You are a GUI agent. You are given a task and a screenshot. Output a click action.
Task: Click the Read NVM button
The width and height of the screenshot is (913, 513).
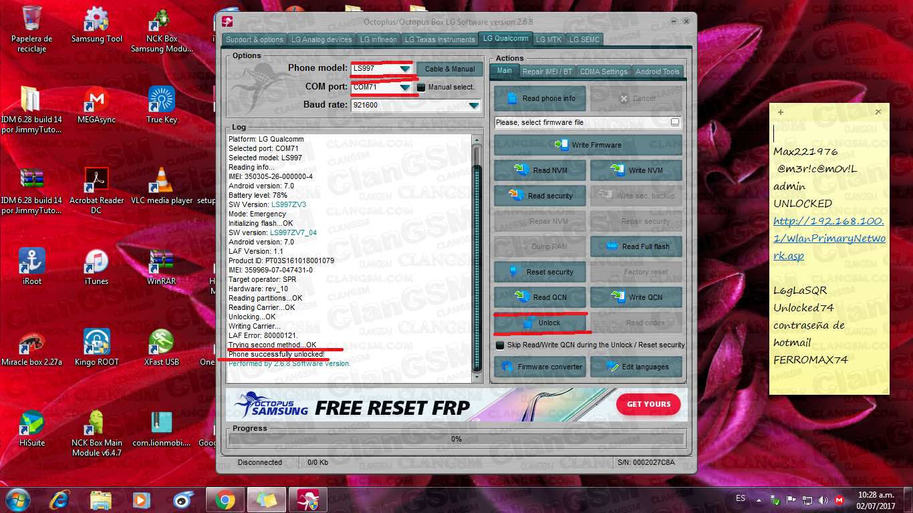(x=540, y=170)
